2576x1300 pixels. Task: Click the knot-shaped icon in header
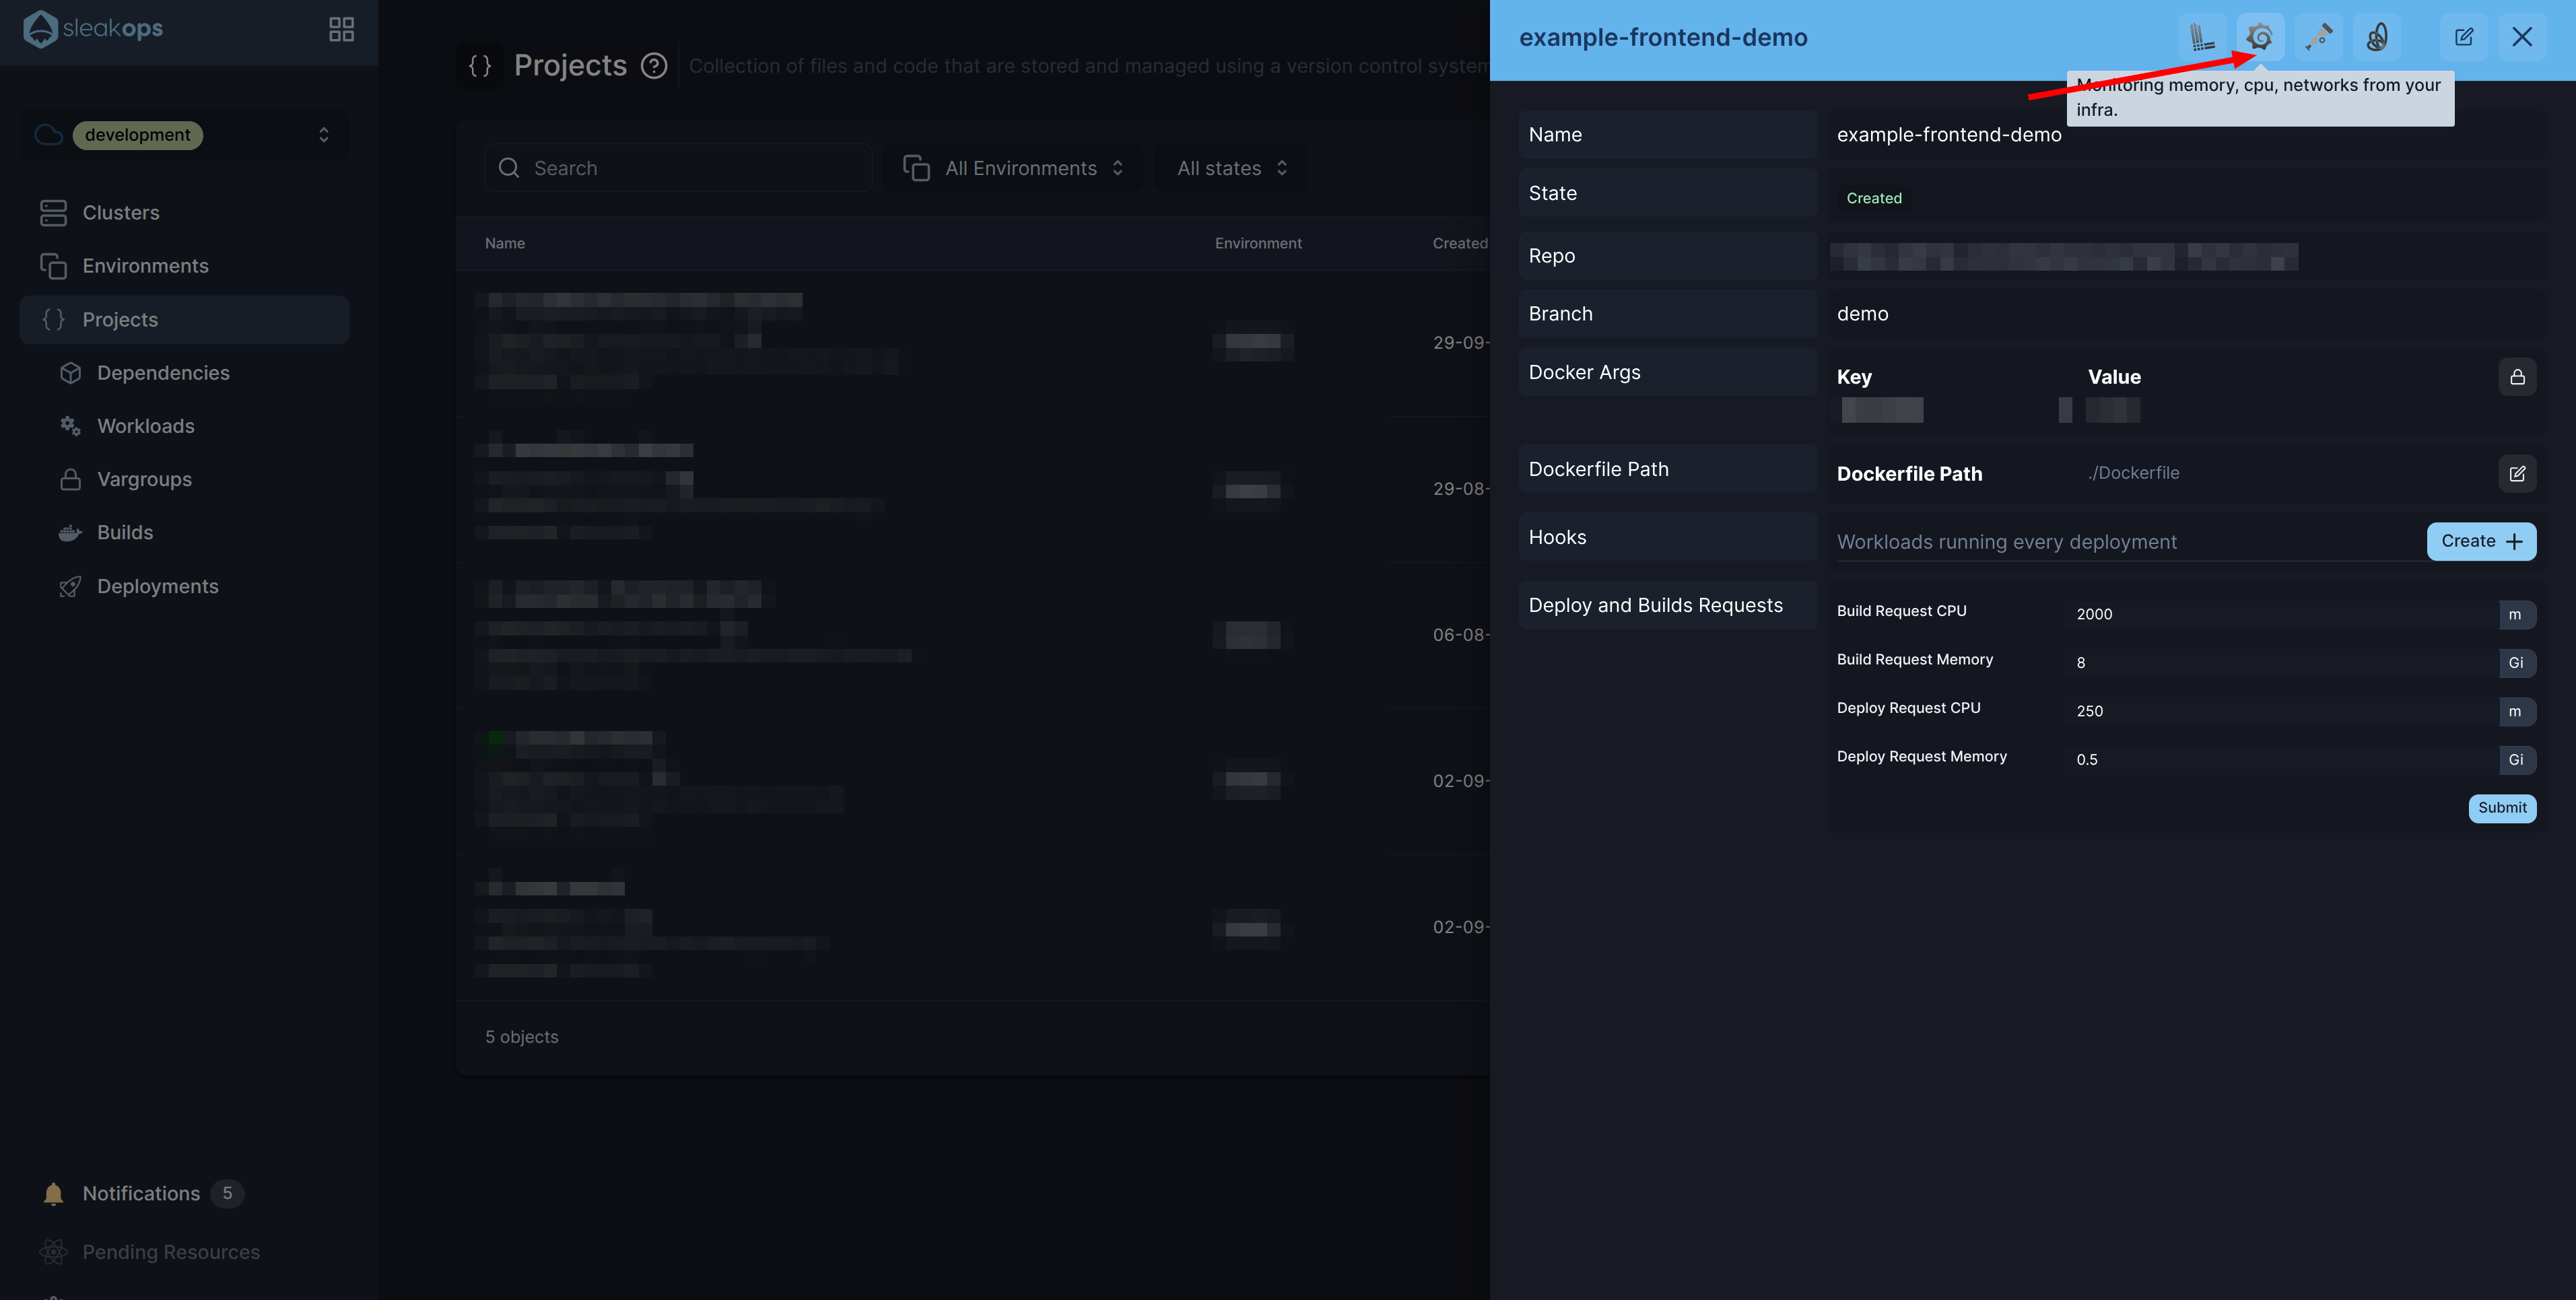pyautogui.click(x=2377, y=37)
